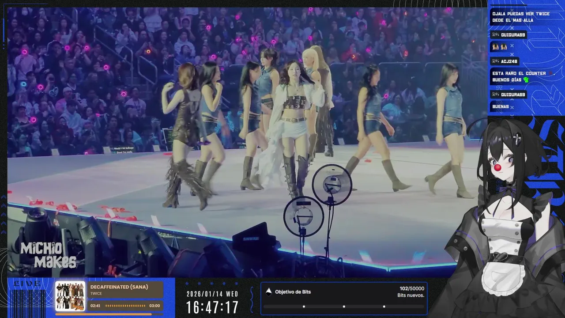Screen dimensions: 565x318
Task: Click the Bits goal progress bar
Action: pos(344,307)
